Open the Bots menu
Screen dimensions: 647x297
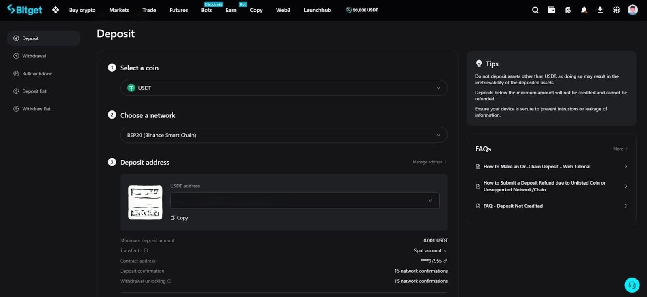coord(207,10)
